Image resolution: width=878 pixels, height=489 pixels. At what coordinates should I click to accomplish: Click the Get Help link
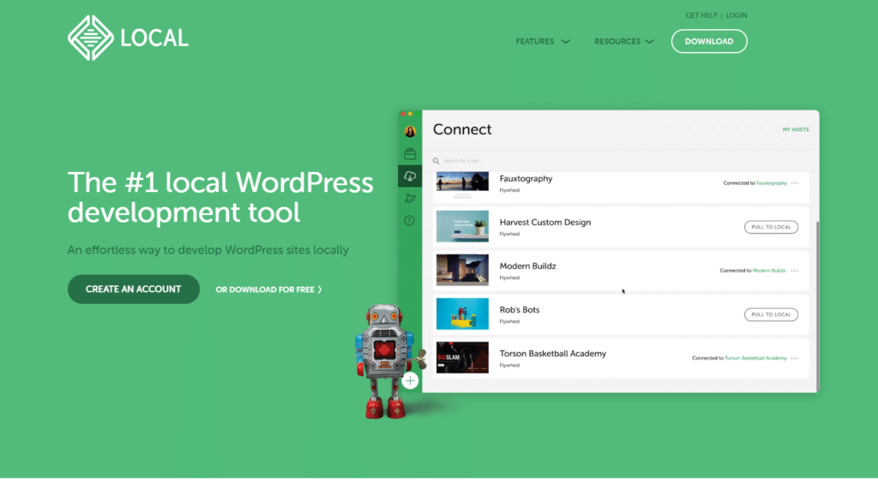coord(701,15)
